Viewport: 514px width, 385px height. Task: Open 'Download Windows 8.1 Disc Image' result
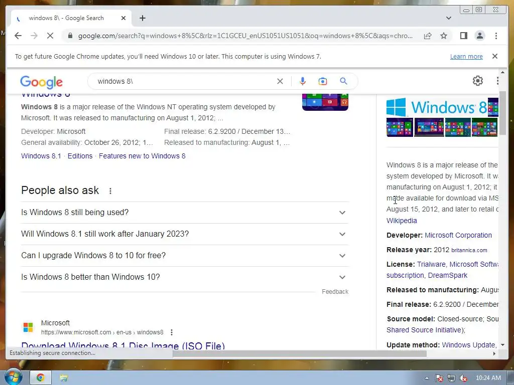pos(123,346)
